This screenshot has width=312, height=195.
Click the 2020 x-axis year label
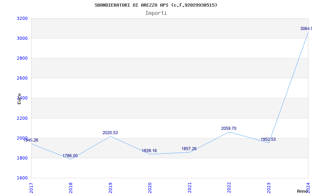[150, 188]
